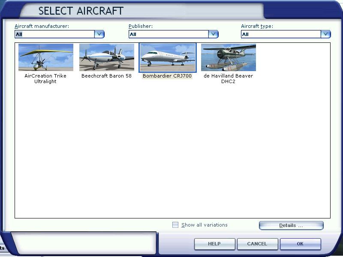Click the 'Show all variations' label text
This screenshot has width=343, height=257.
click(x=205, y=225)
